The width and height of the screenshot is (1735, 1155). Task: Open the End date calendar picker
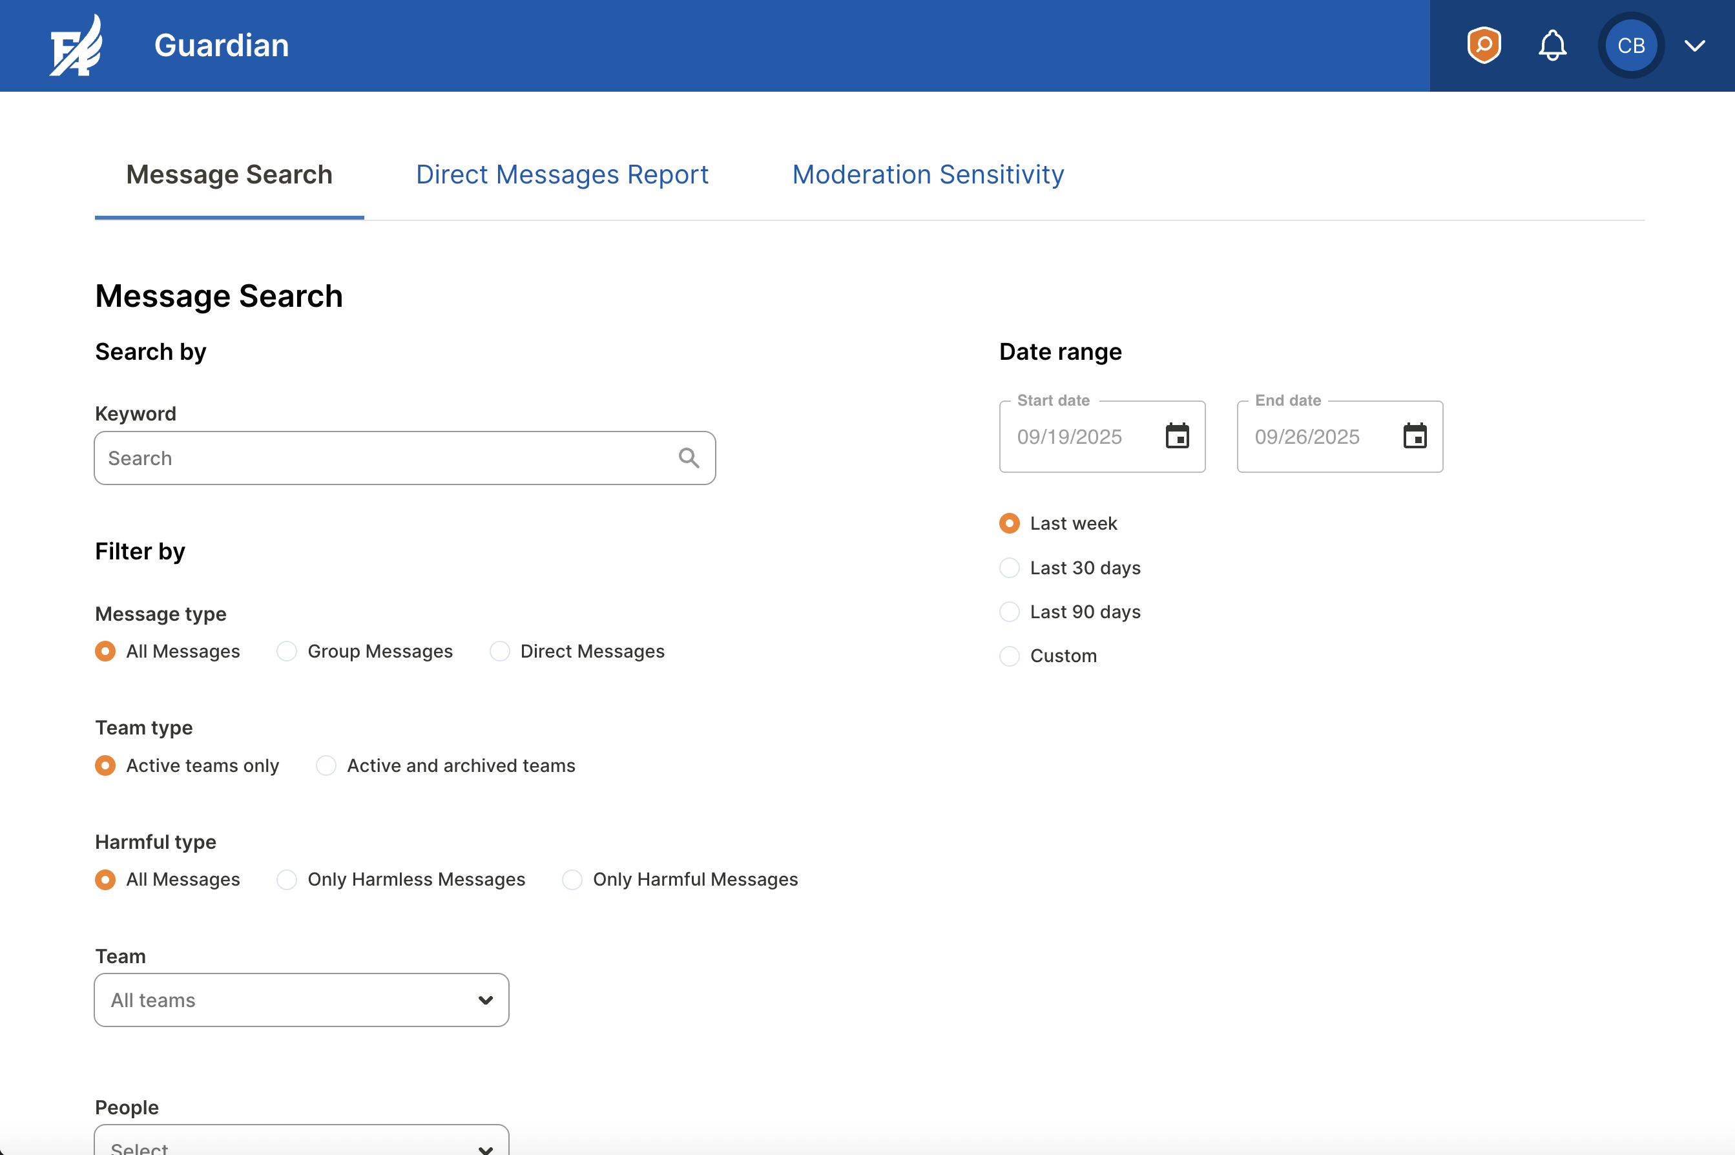pyautogui.click(x=1414, y=436)
